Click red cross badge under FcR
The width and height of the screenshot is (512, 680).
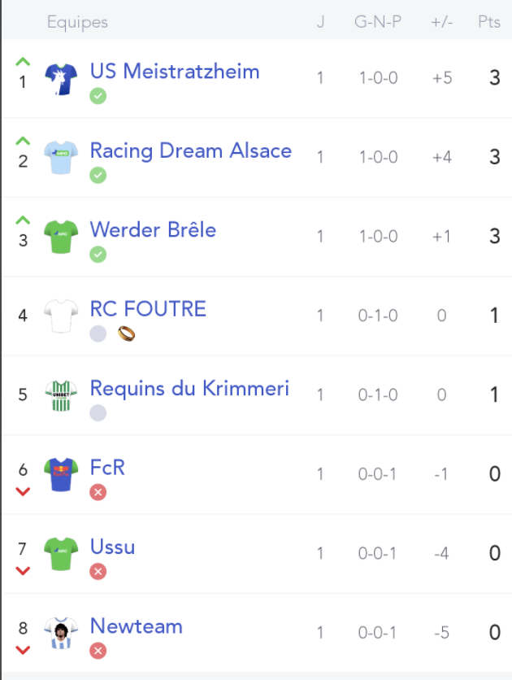(98, 492)
